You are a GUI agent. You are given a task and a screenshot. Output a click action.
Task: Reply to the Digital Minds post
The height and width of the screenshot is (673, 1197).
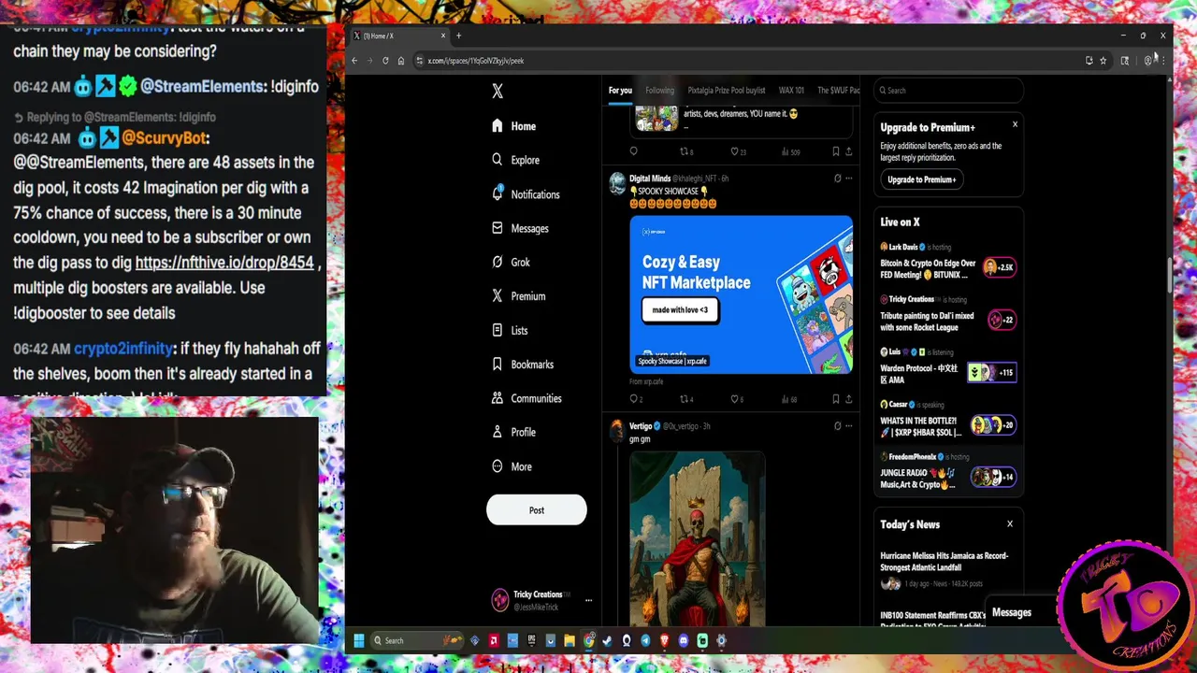[635, 399]
